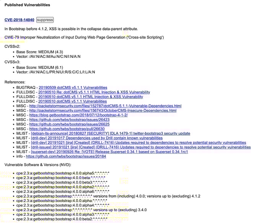Click the CVSSv2 label
This screenshot has width=254, height=223.
12,46
